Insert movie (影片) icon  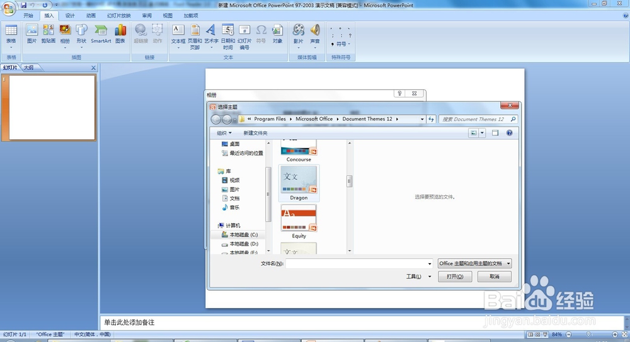click(298, 34)
